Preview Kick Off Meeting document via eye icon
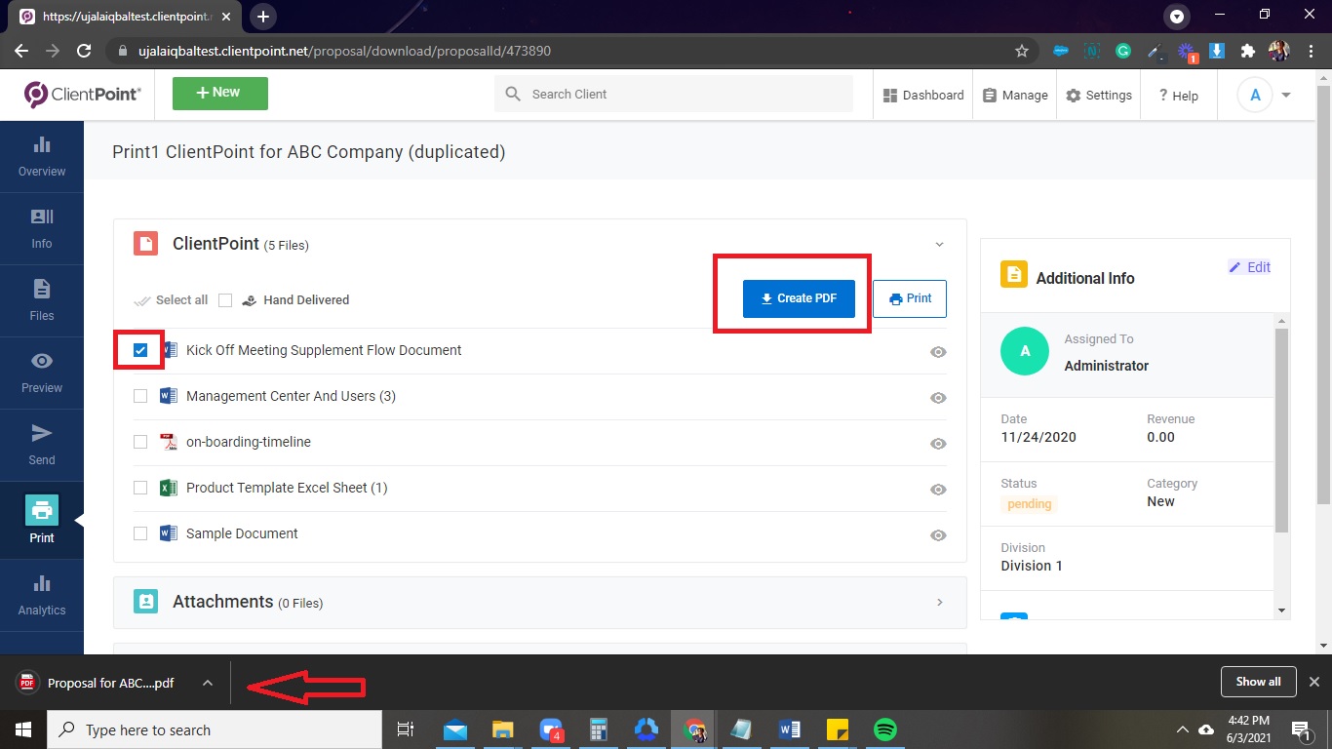 [x=938, y=352]
